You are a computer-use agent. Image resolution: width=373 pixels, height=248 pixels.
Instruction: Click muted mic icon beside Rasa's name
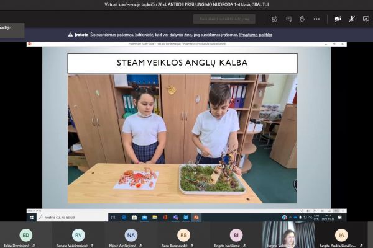click(x=192, y=246)
